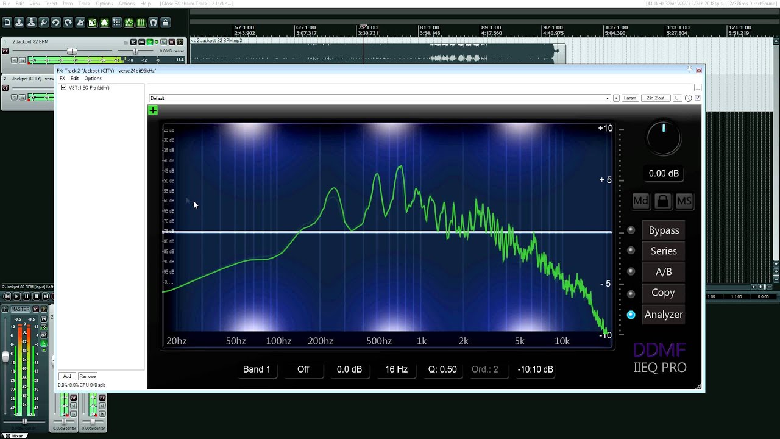Click the green plus icon above analyzer
Viewport: 780px width, 439px height.
pos(153,110)
